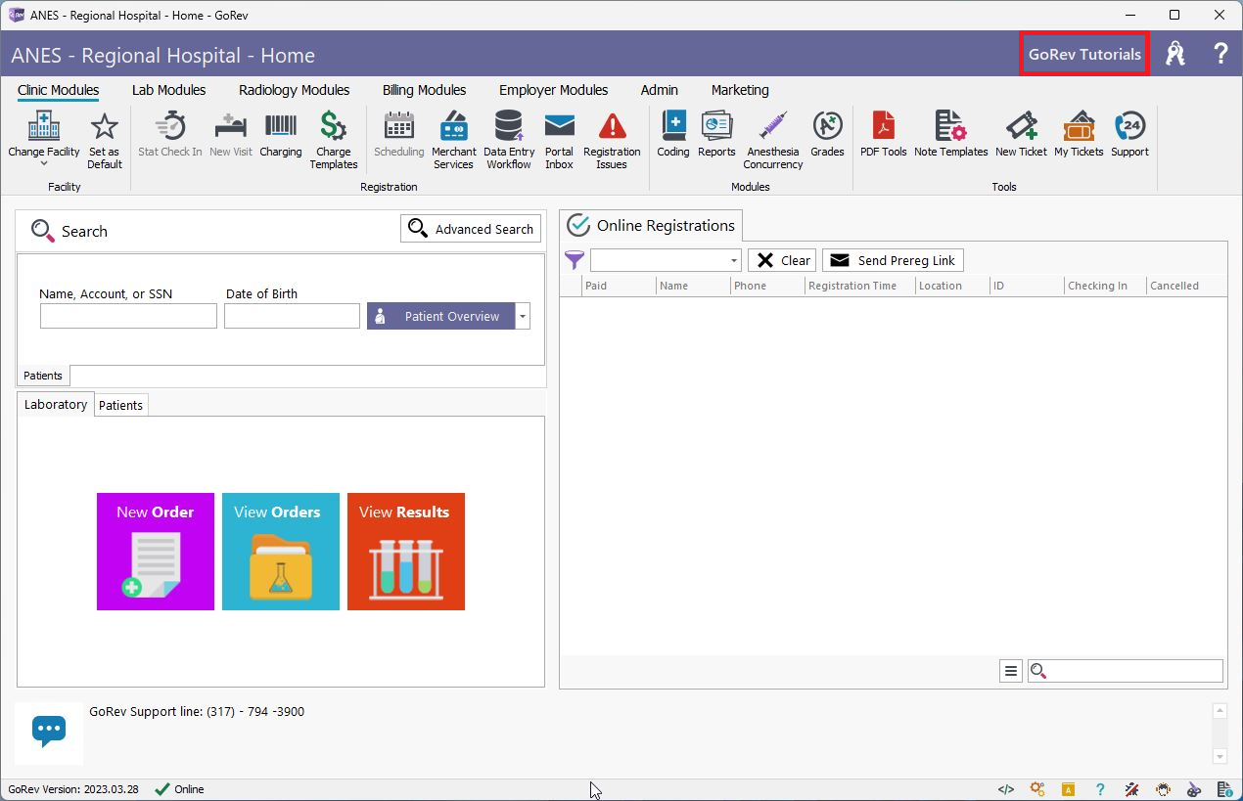Open Data Entry Workflow
1243x801 pixels.
(509, 140)
